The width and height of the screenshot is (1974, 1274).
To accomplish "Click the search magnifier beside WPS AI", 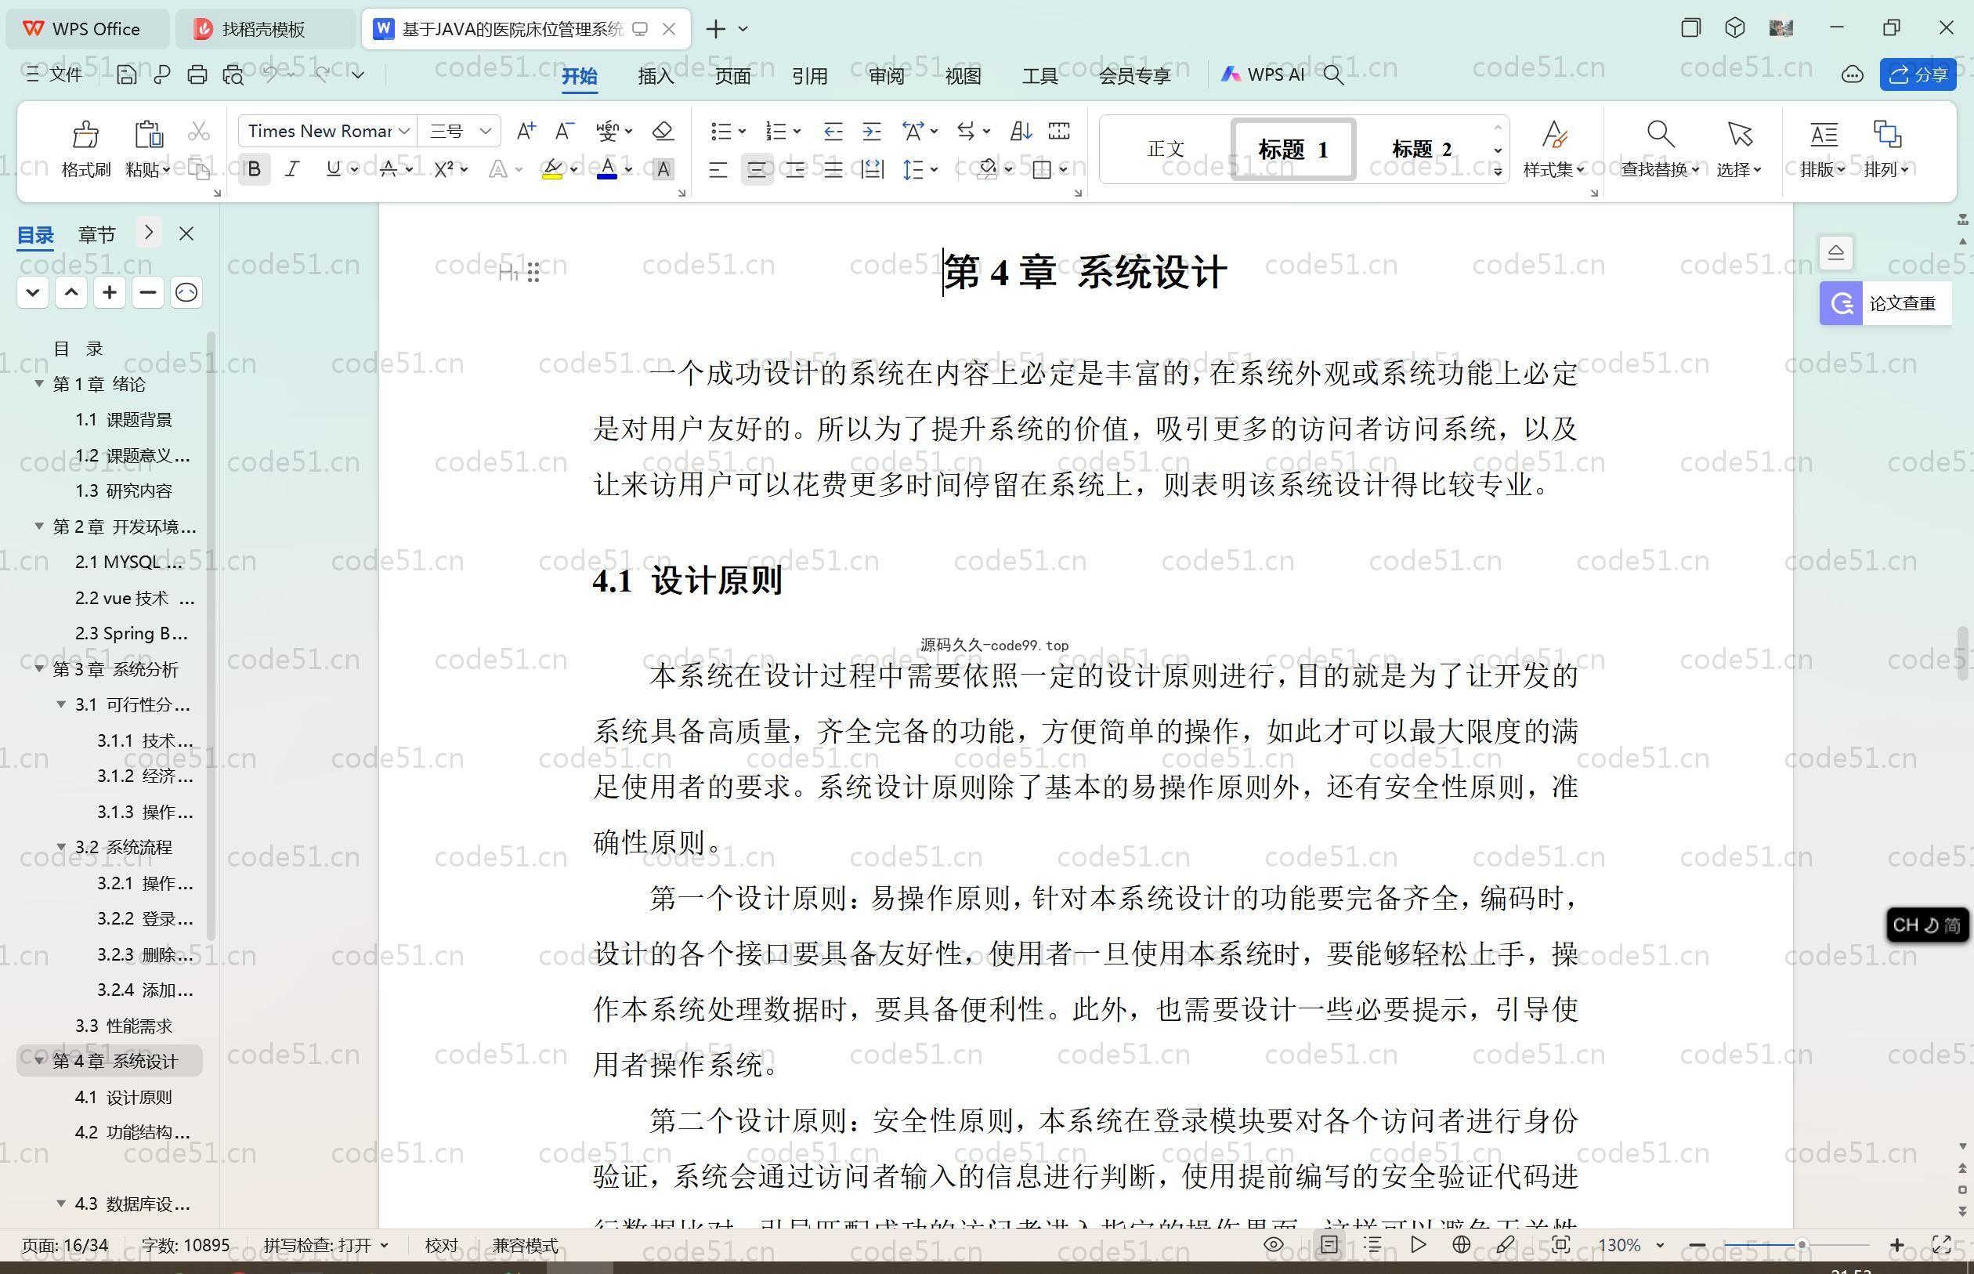I will [1333, 74].
